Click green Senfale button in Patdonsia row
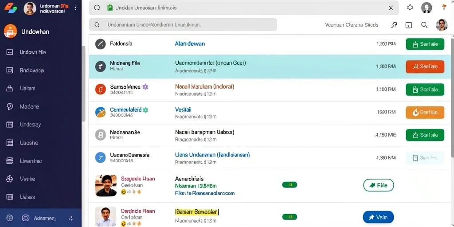The image size is (454, 227). [x=425, y=44]
